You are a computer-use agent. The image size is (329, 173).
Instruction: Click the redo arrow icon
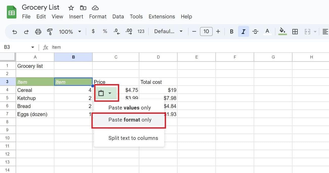(x=26, y=32)
